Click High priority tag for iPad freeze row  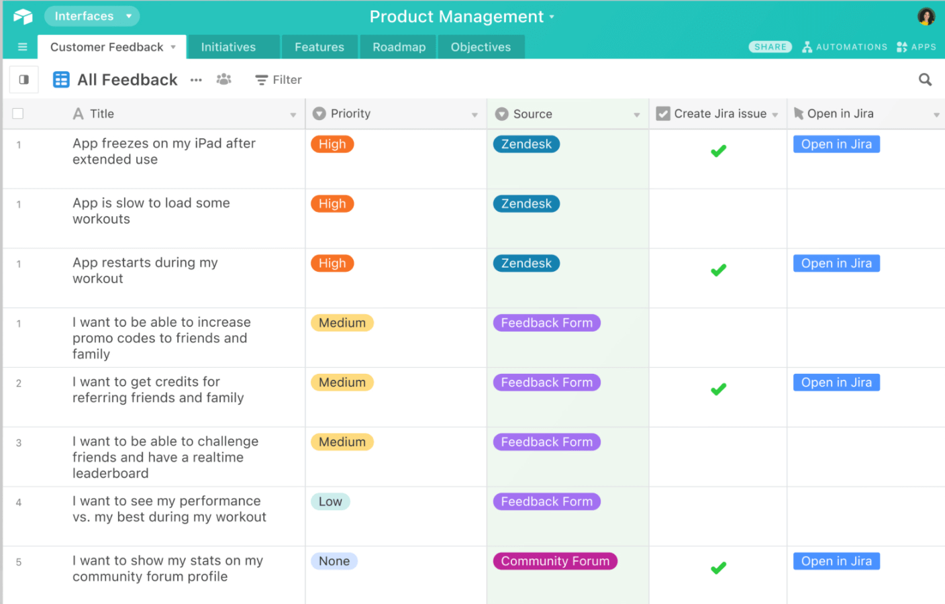(x=332, y=144)
